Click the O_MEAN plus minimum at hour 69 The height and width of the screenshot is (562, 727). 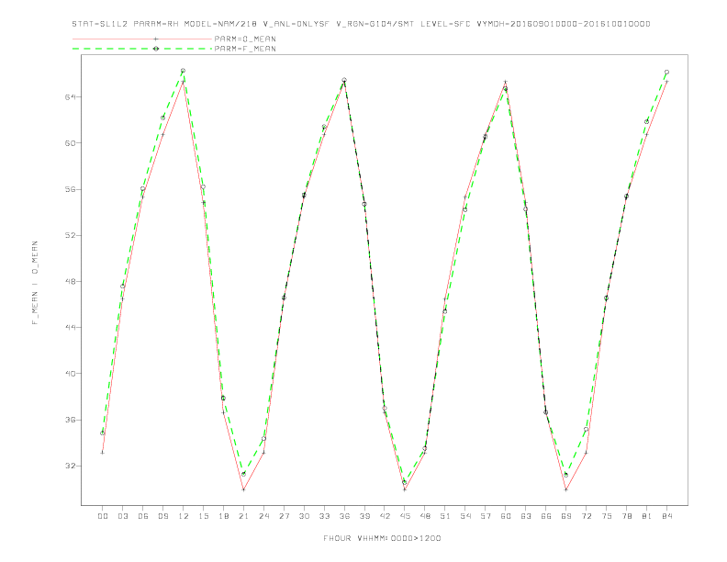[566, 489]
